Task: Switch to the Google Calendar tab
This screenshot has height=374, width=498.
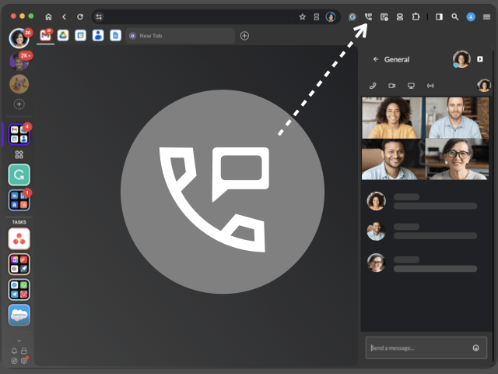Action: [80, 35]
